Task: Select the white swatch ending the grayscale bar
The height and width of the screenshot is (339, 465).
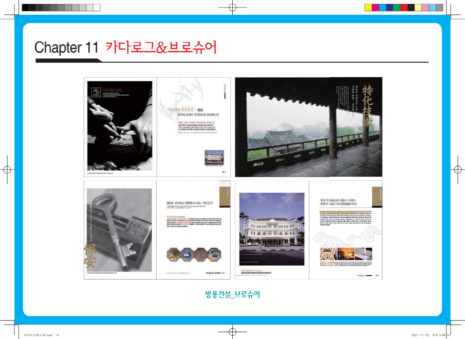Action: (97, 7)
